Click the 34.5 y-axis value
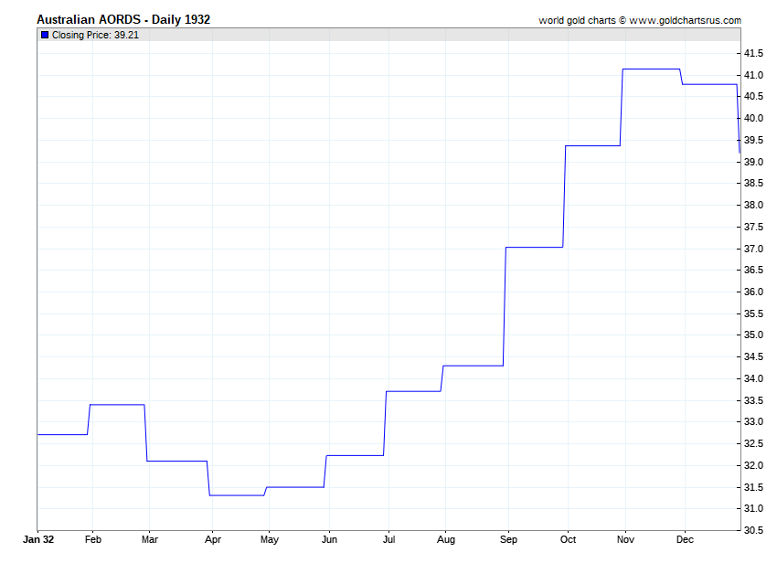The height and width of the screenshot is (563, 777). [753, 356]
